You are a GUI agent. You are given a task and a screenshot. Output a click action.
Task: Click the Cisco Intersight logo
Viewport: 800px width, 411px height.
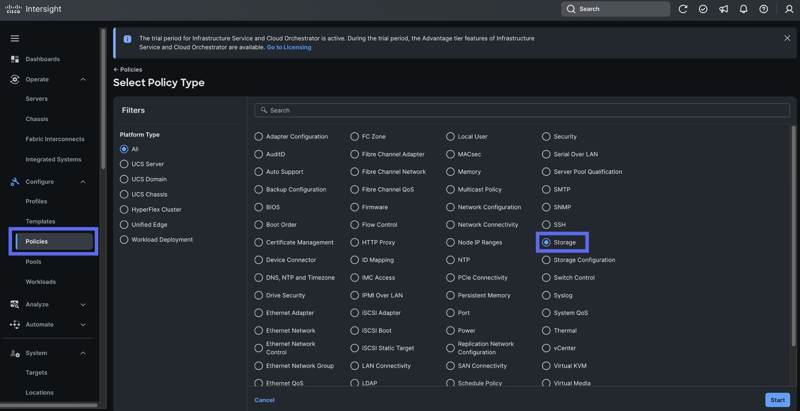click(x=33, y=9)
